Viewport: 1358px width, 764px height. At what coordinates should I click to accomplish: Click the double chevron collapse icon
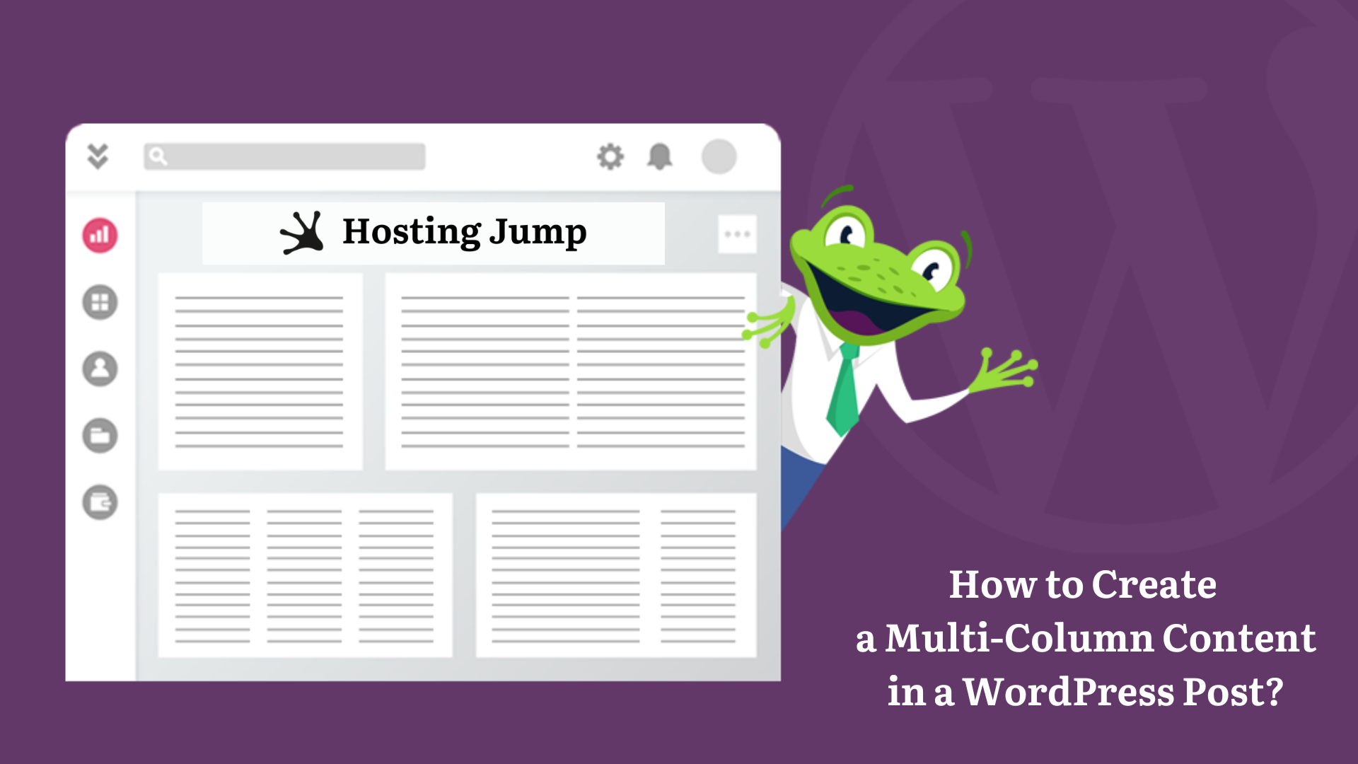pyautogui.click(x=98, y=156)
